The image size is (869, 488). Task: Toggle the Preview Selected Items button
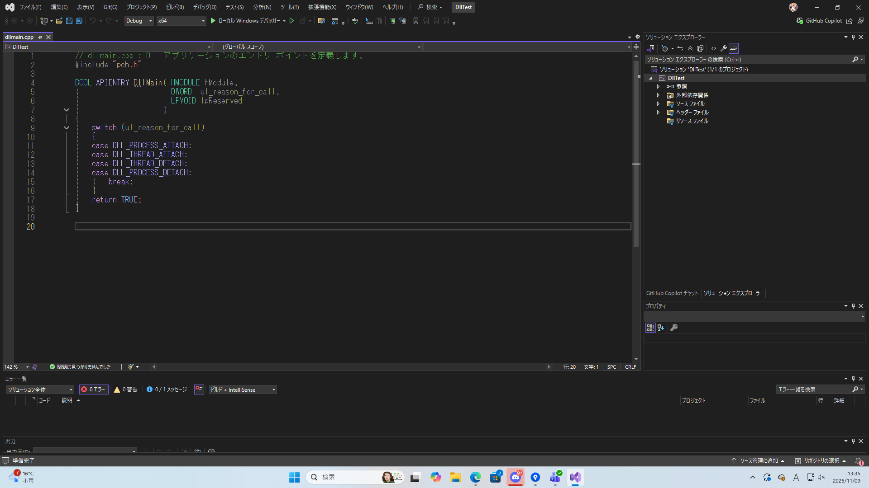click(x=734, y=48)
